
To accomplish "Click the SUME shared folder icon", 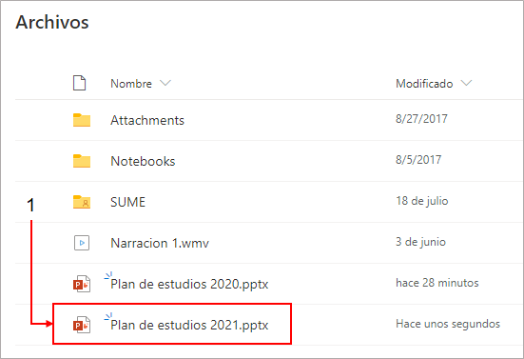I will [82, 202].
